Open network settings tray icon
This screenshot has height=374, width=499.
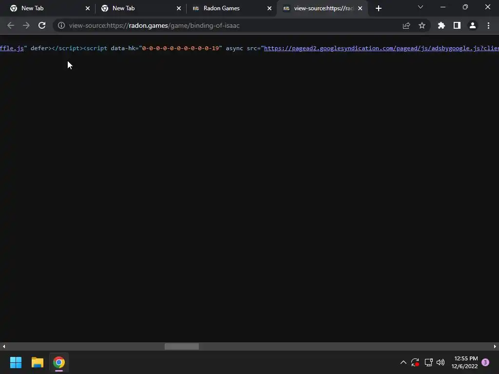(428, 362)
